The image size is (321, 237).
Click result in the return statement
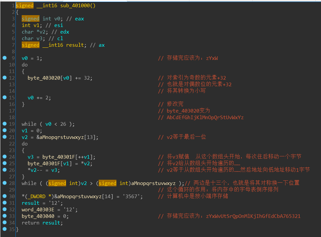(x=51, y=223)
